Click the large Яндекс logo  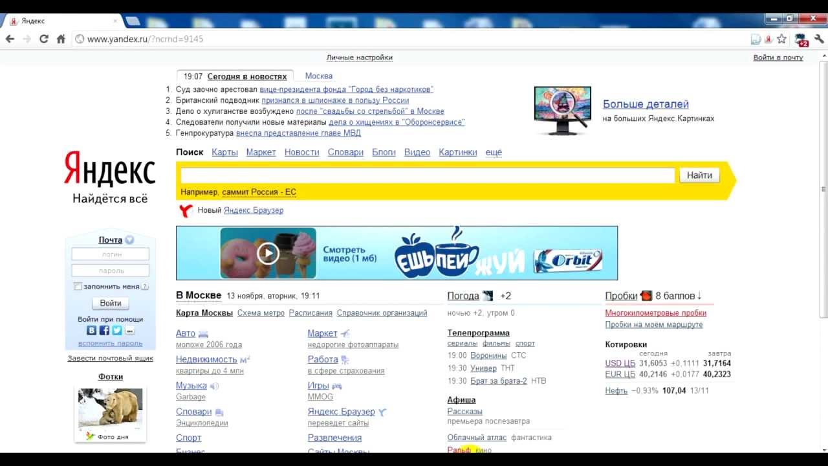coord(109,170)
